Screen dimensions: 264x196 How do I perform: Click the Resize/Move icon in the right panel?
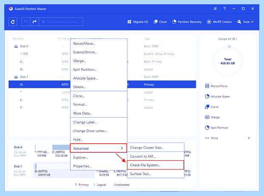point(207,86)
